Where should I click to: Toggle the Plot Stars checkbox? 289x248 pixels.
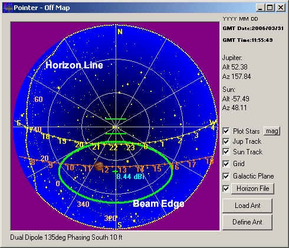[x=226, y=131]
